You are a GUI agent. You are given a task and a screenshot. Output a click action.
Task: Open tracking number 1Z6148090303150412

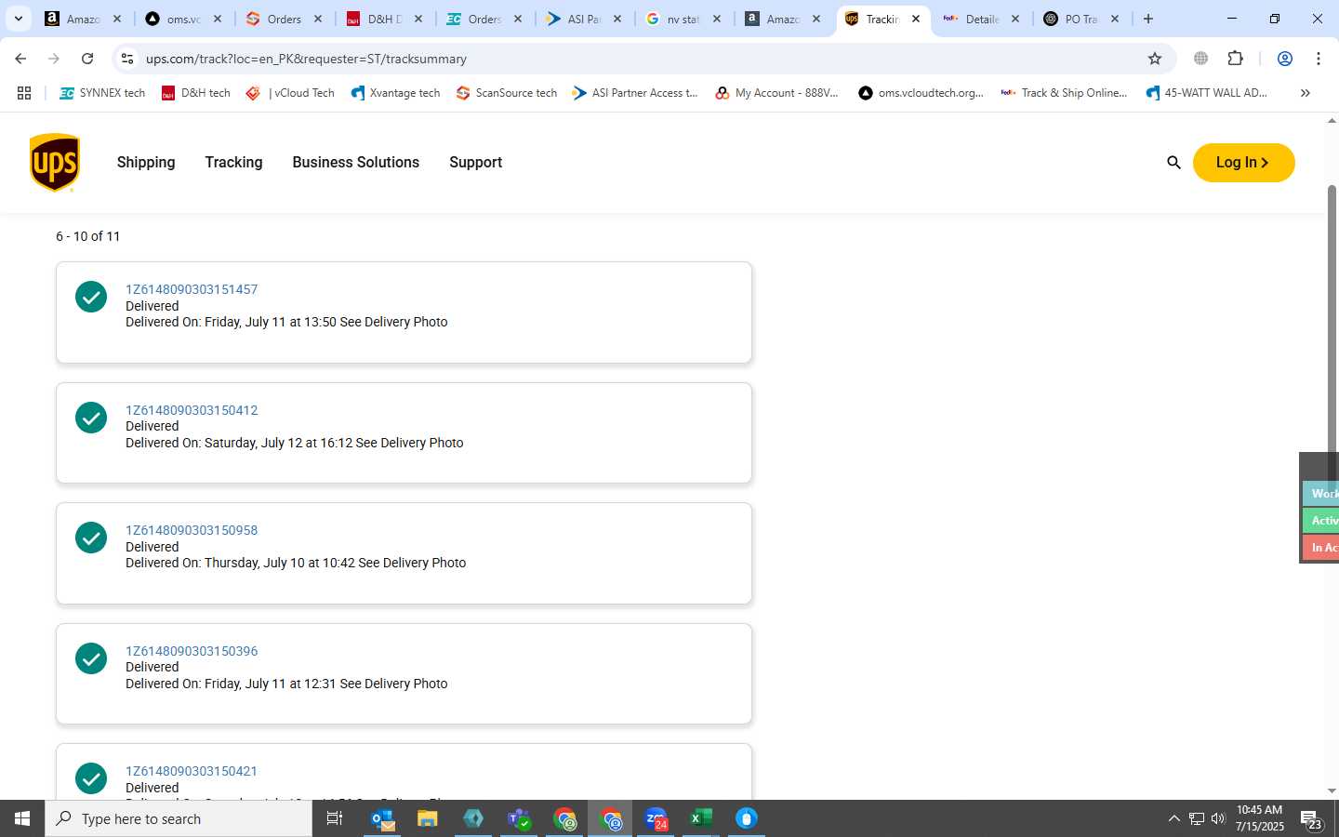[x=192, y=410]
